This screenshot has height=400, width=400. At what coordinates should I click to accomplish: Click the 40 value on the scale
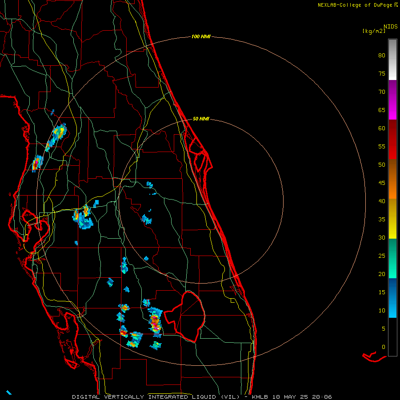point(382,201)
